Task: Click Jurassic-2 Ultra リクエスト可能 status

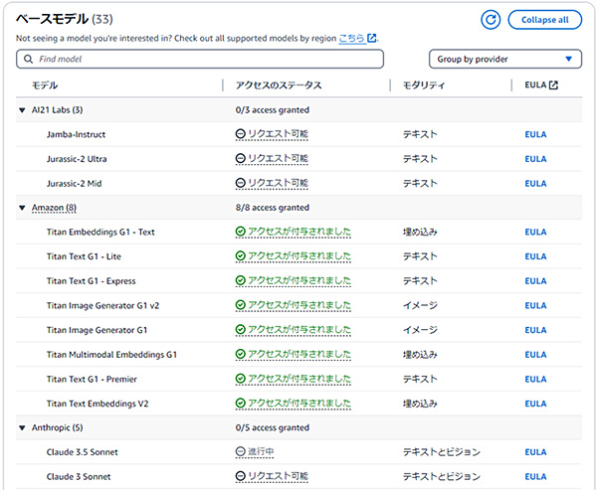Action: tap(272, 159)
